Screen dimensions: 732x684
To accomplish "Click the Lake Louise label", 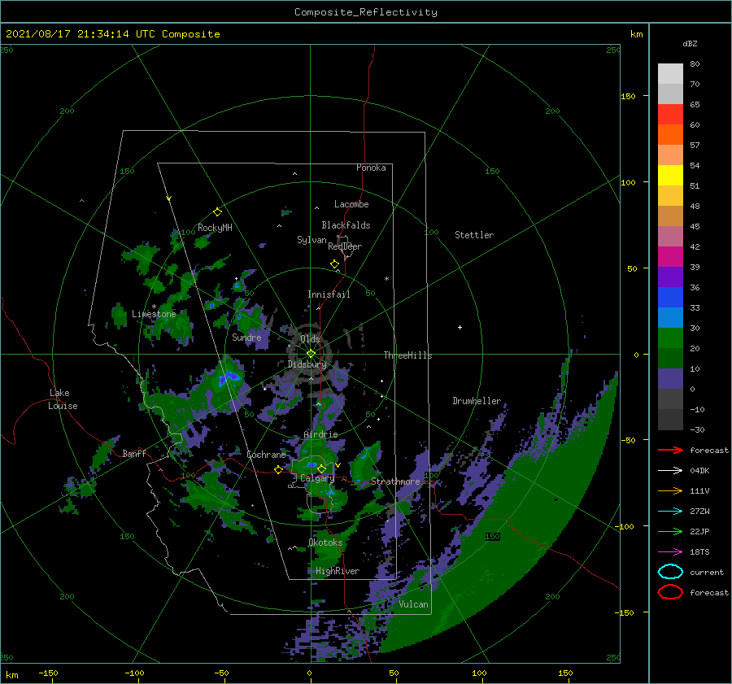I will [63, 399].
